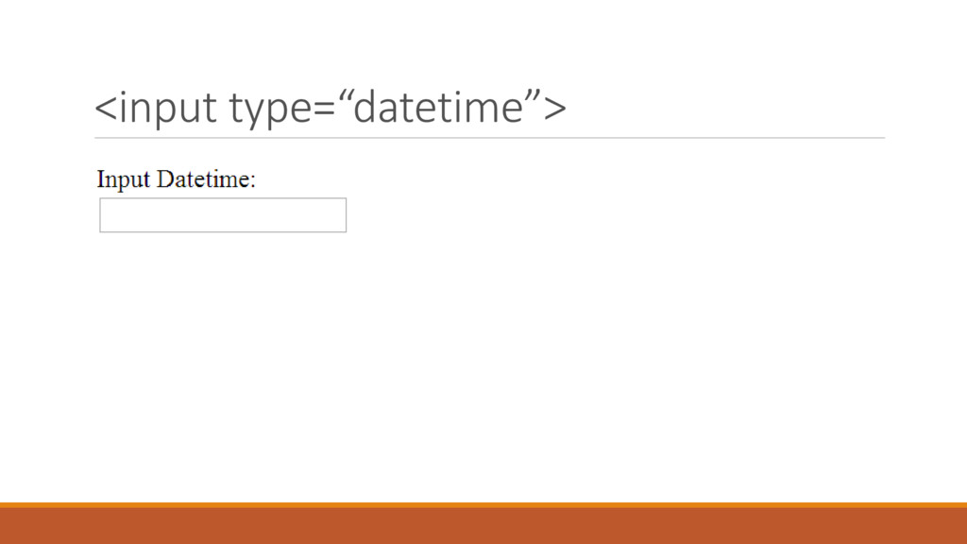967x544 pixels.
Task: Click the horizontal divider line under the title
Action: pos(489,138)
